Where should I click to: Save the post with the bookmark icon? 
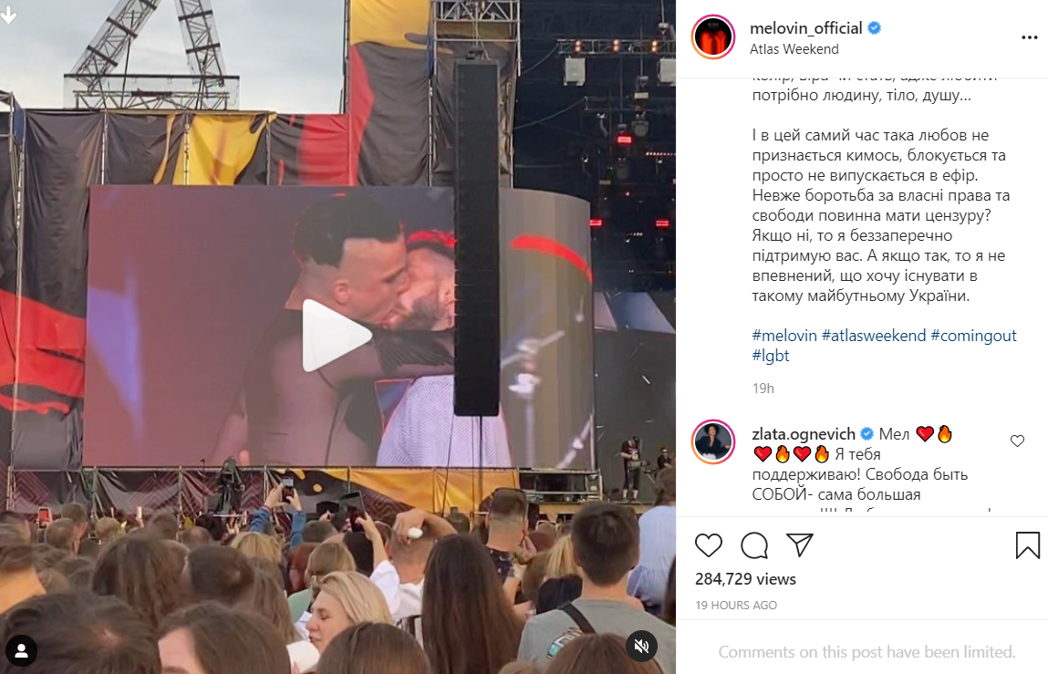coord(1027,545)
